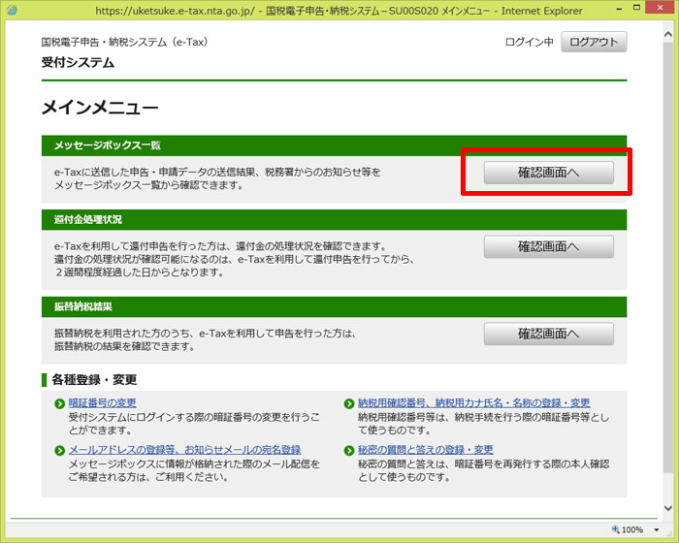Click the 還付金処理状況 section header
The width and height of the screenshot is (679, 543).
(334, 220)
